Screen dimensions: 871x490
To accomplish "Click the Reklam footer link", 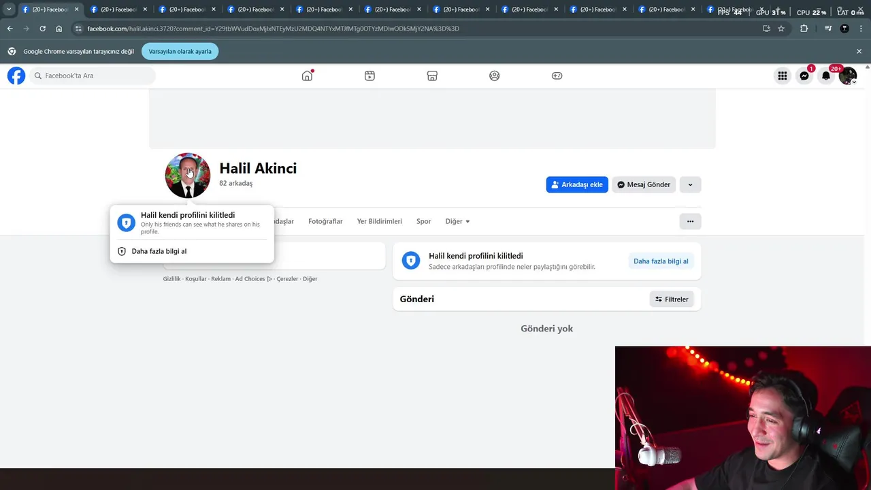I will click(x=220, y=279).
